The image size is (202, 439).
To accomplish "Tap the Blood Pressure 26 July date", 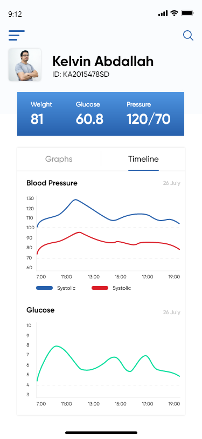I will pyautogui.click(x=172, y=183).
